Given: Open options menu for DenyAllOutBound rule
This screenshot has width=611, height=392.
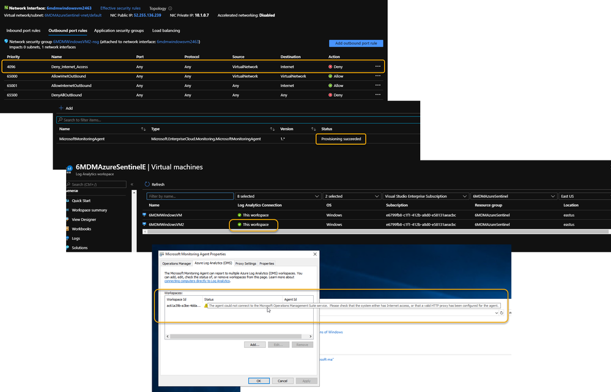Looking at the screenshot, I should tap(377, 94).
